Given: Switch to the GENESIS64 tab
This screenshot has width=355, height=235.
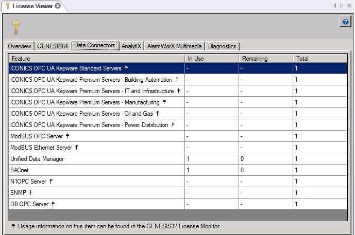Looking at the screenshot, I should 53,46.
